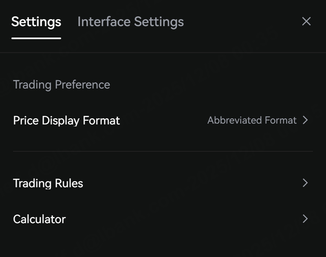The width and height of the screenshot is (326, 257).
Task: Switch to the Interface Settings tab
Action: [x=130, y=22]
